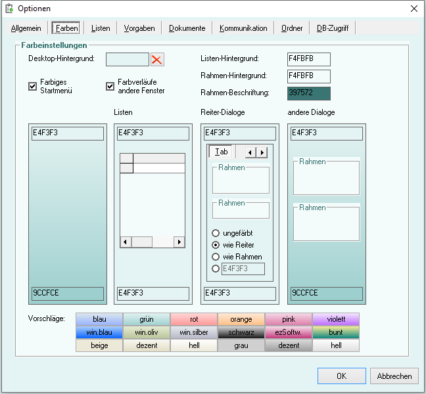
Task: Click top E4F3F3 field in Reiter-Dialoge panel
Action: 240,133
